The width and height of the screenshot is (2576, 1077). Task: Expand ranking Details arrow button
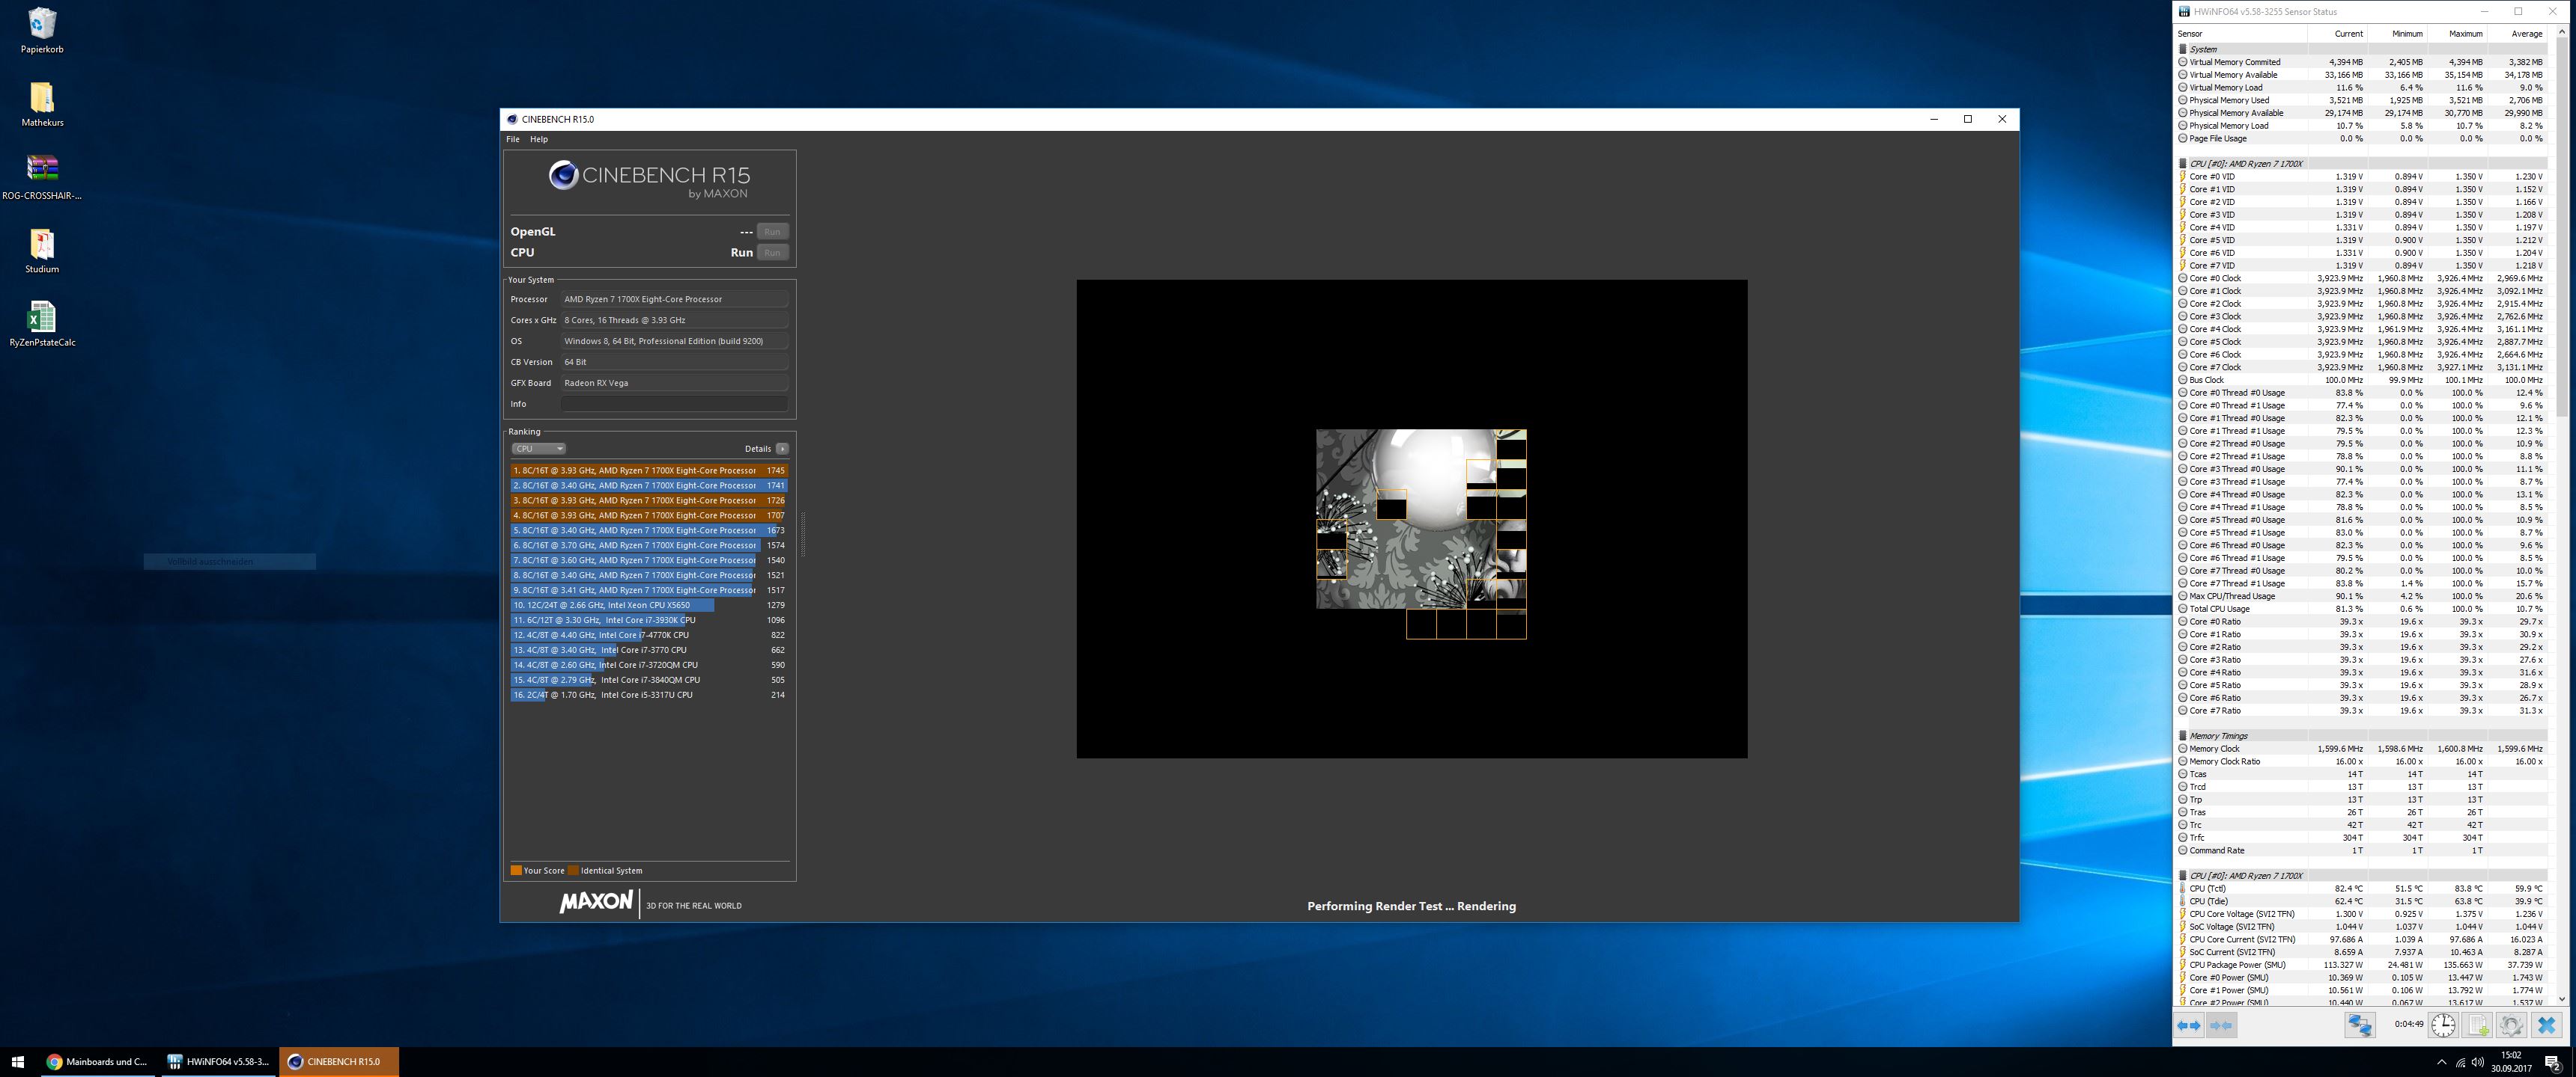point(782,449)
